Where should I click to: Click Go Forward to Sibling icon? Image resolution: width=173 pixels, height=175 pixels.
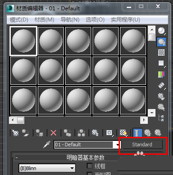(158, 133)
